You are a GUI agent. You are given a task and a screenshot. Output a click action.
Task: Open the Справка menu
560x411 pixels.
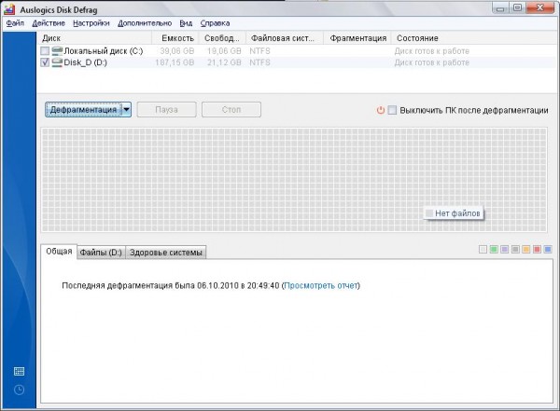[x=215, y=23]
